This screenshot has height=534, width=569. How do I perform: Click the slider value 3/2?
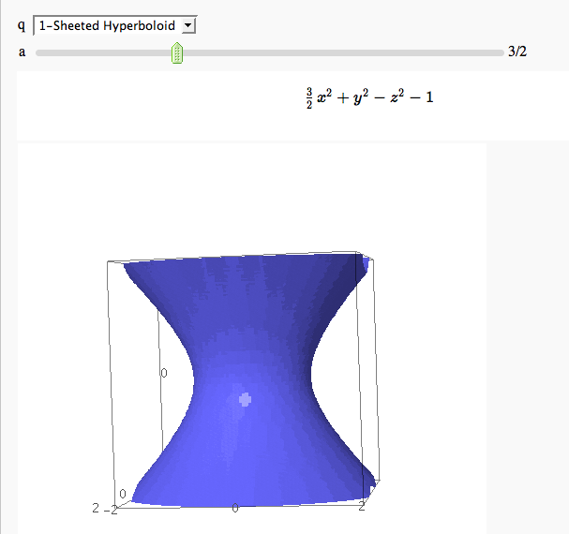pos(517,52)
